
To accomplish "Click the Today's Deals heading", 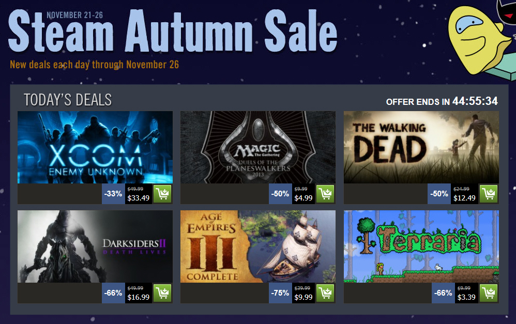I will [x=68, y=100].
